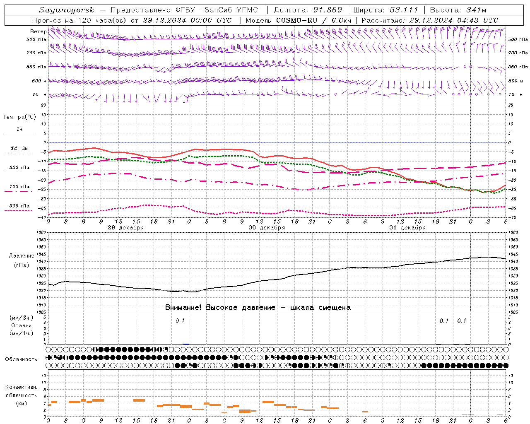Select model label COSMO-RU / 6.6км
This screenshot has height=424, width=530.
tap(313, 20)
